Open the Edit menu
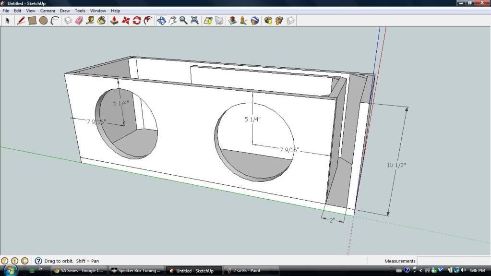This screenshot has height=276, width=491. pos(18,11)
